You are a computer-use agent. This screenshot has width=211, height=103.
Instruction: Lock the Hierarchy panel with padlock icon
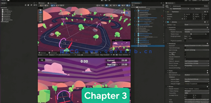[161, 3]
